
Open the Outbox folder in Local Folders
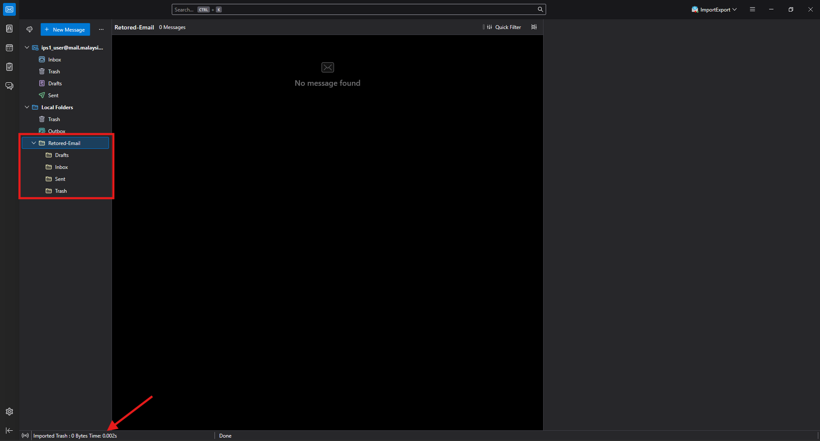pos(56,131)
